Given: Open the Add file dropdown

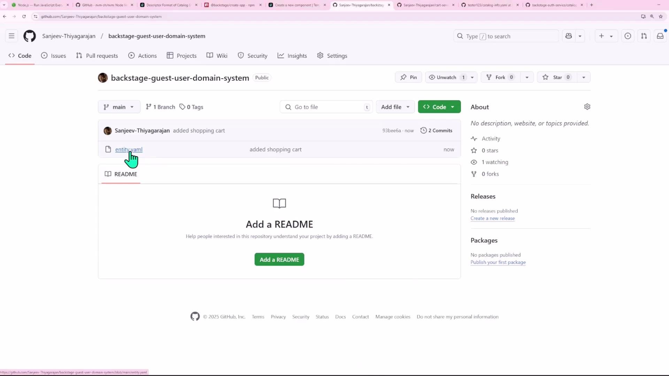Looking at the screenshot, I should [395, 107].
